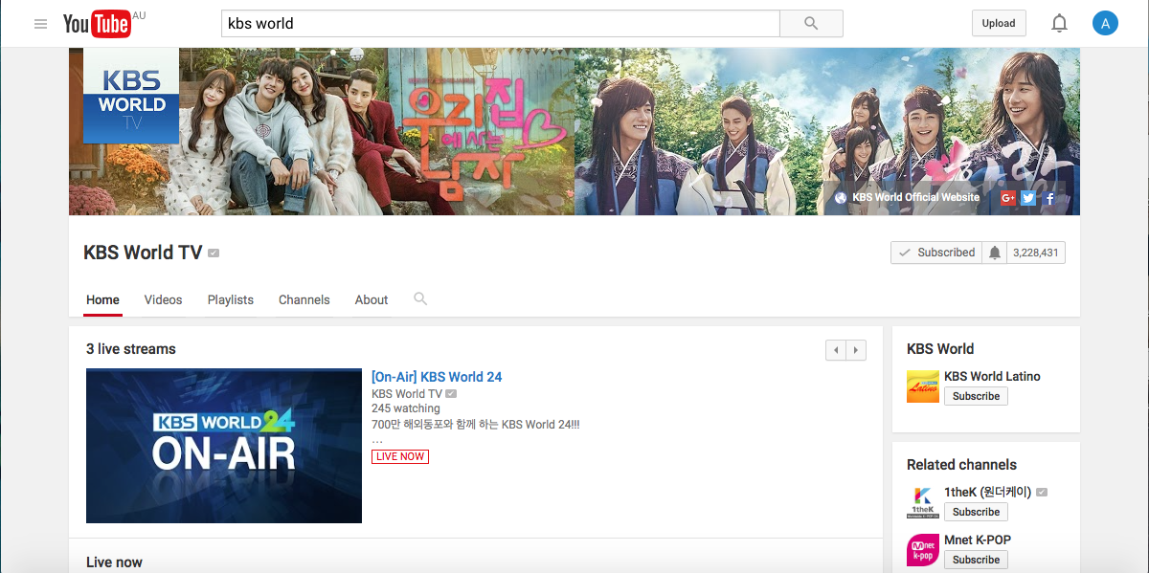Viewport: 1149px width, 573px height.
Task: Open the account avatar menu
Action: point(1105,24)
